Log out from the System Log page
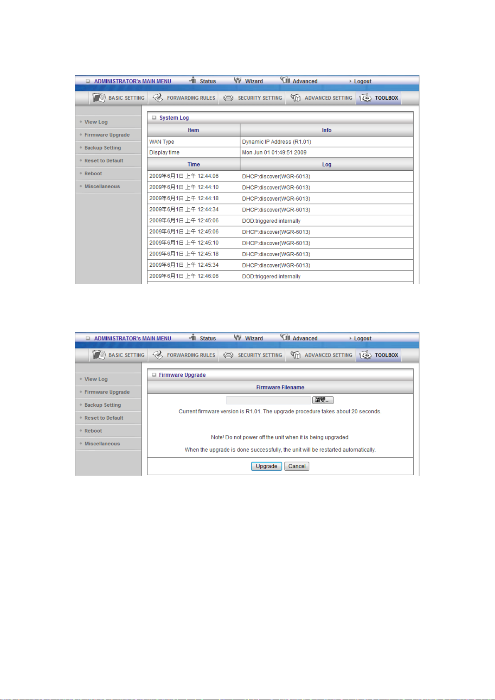This screenshot has width=495, height=700. pos(362,81)
